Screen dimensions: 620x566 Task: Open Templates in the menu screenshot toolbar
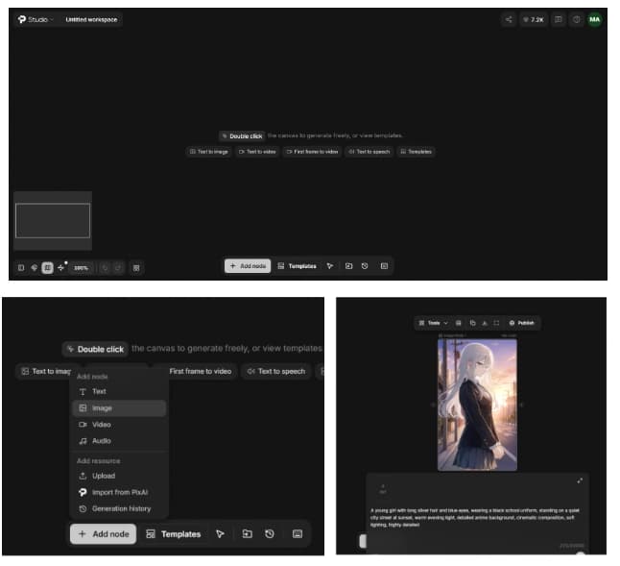(x=173, y=534)
